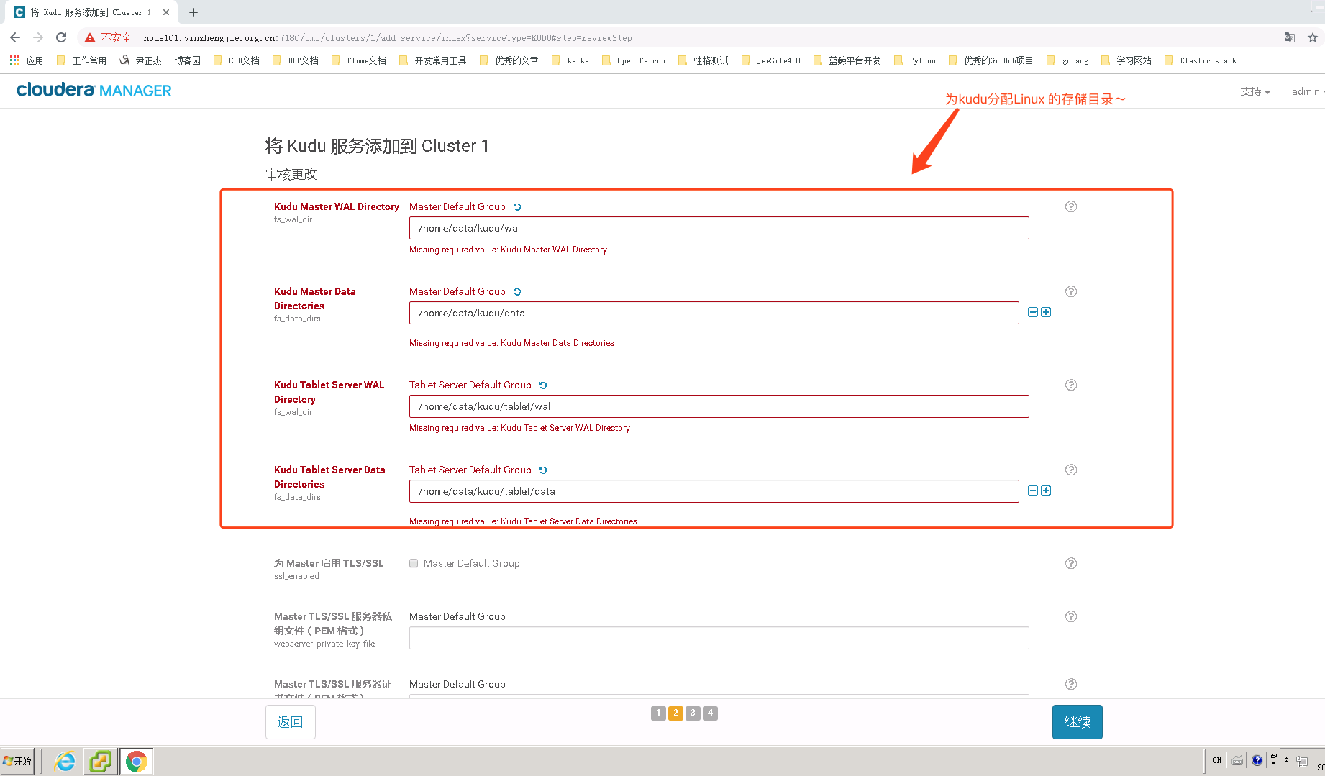Go back in the browser

point(15,37)
